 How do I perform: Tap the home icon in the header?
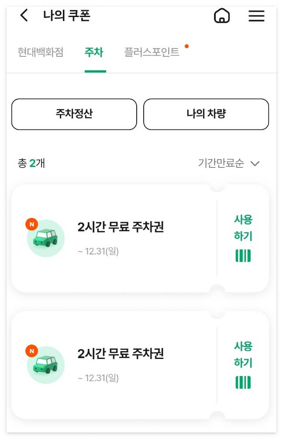pyautogui.click(x=222, y=16)
